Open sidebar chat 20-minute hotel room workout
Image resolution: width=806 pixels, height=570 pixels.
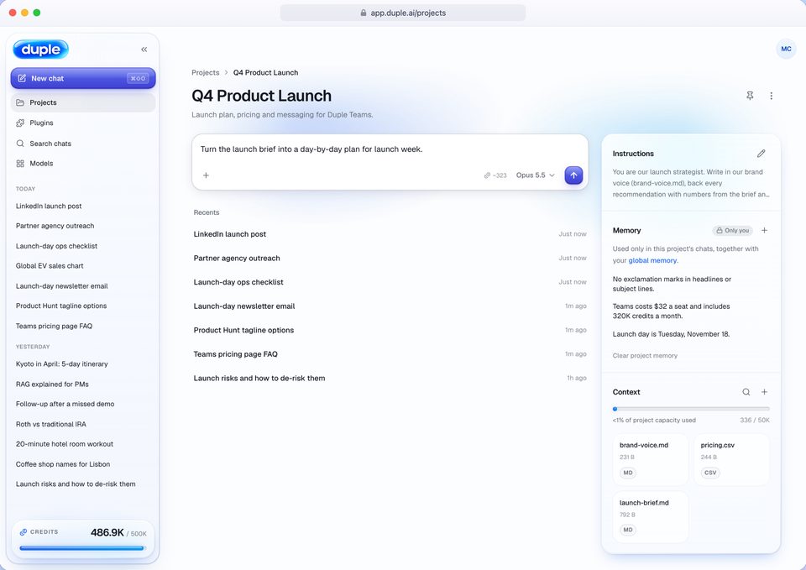tap(83, 444)
